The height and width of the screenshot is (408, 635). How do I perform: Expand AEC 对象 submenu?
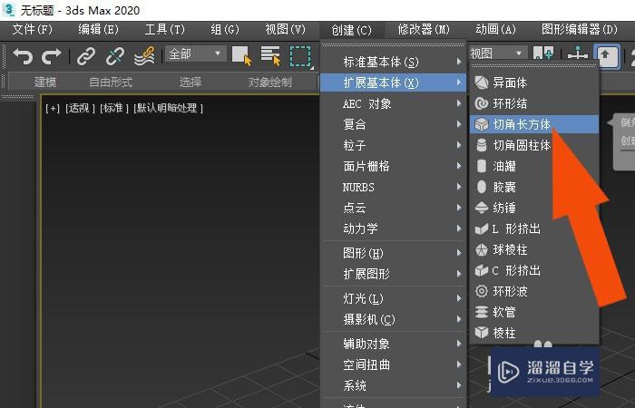(x=393, y=103)
